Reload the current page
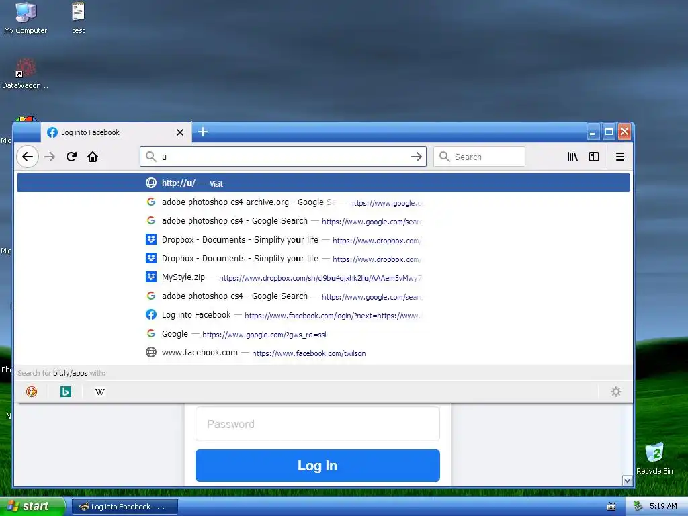The image size is (688, 516). [x=71, y=157]
